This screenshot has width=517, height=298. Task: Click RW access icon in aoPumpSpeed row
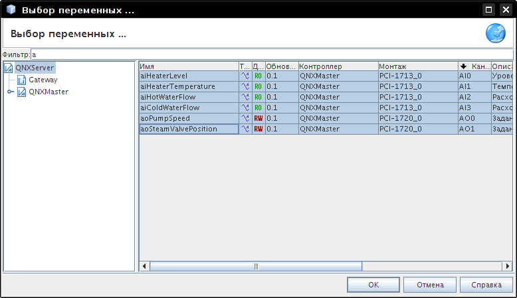[x=258, y=118]
